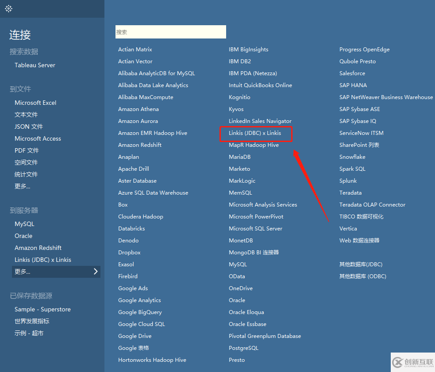The height and width of the screenshot is (372, 435).
Task: Choose 其他数据库(JDBC) connector
Action: [361, 265]
